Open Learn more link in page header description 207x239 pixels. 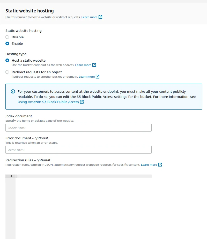[90, 17]
